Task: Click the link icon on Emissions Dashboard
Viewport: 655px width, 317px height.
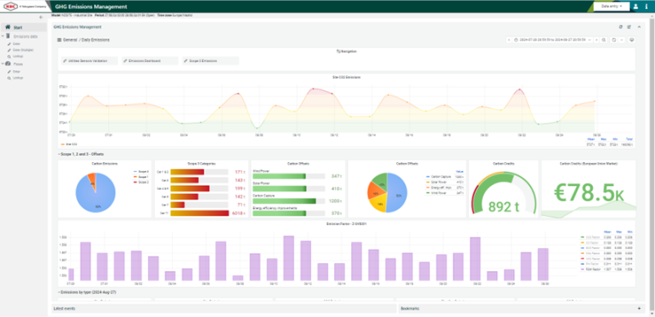Action: (125, 61)
